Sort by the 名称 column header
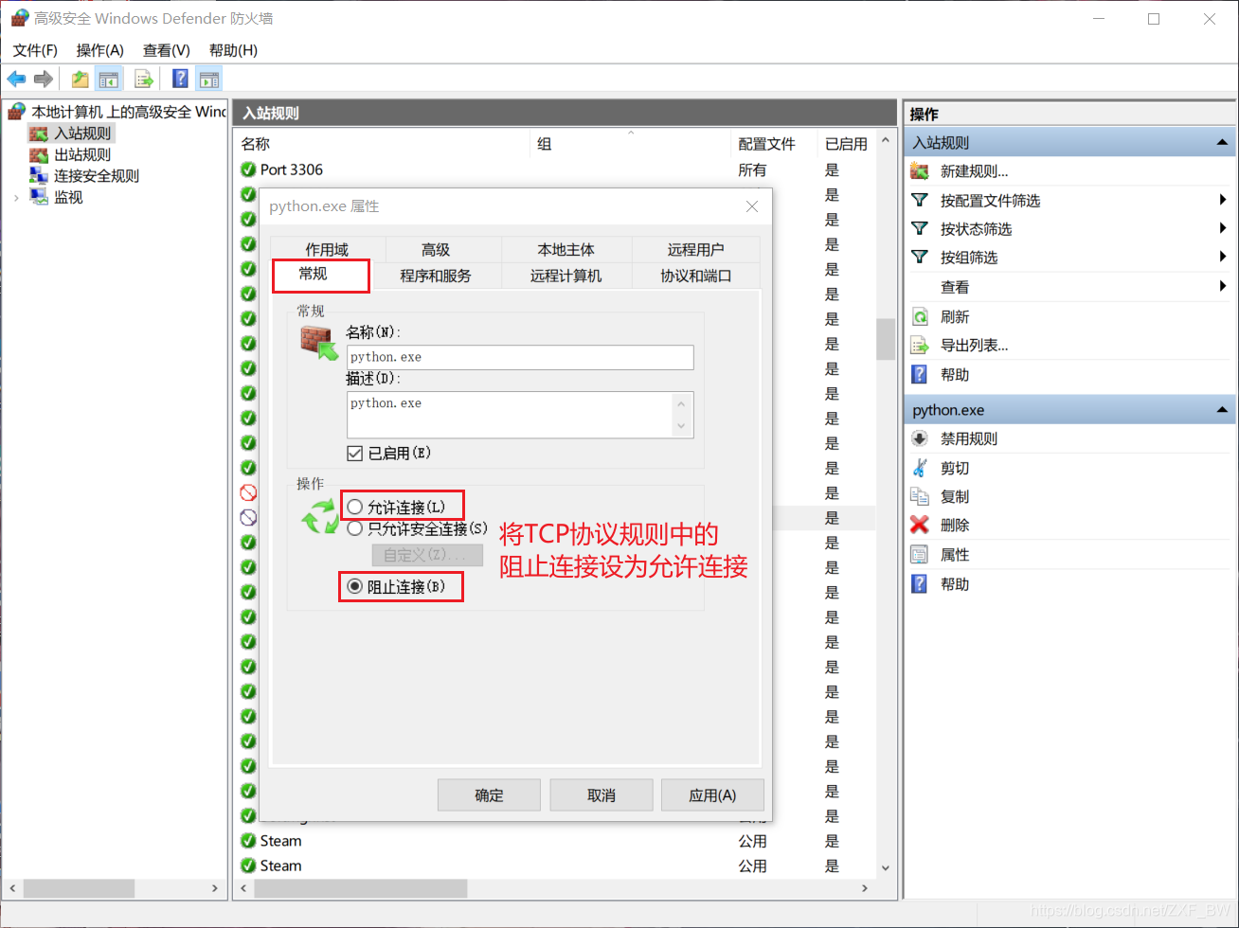This screenshot has height=928, width=1239. (x=382, y=144)
